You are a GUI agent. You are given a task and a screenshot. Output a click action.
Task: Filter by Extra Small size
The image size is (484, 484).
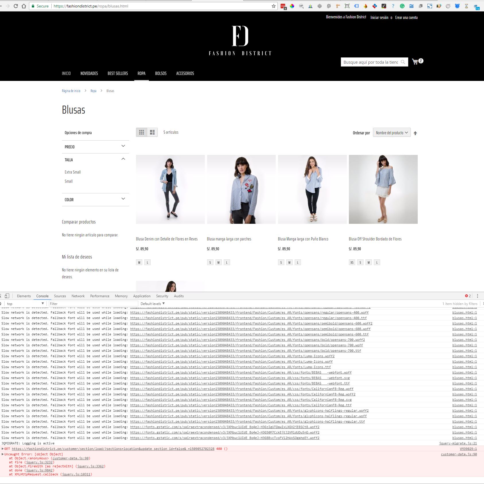point(73,172)
